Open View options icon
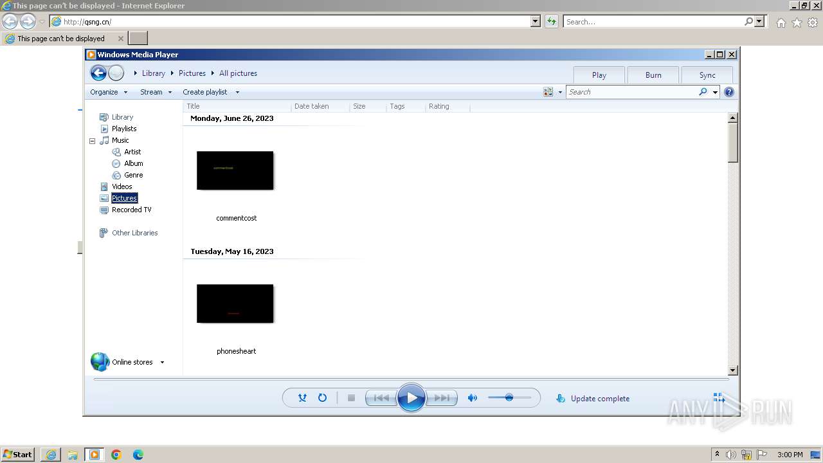The image size is (823, 463). [548, 92]
